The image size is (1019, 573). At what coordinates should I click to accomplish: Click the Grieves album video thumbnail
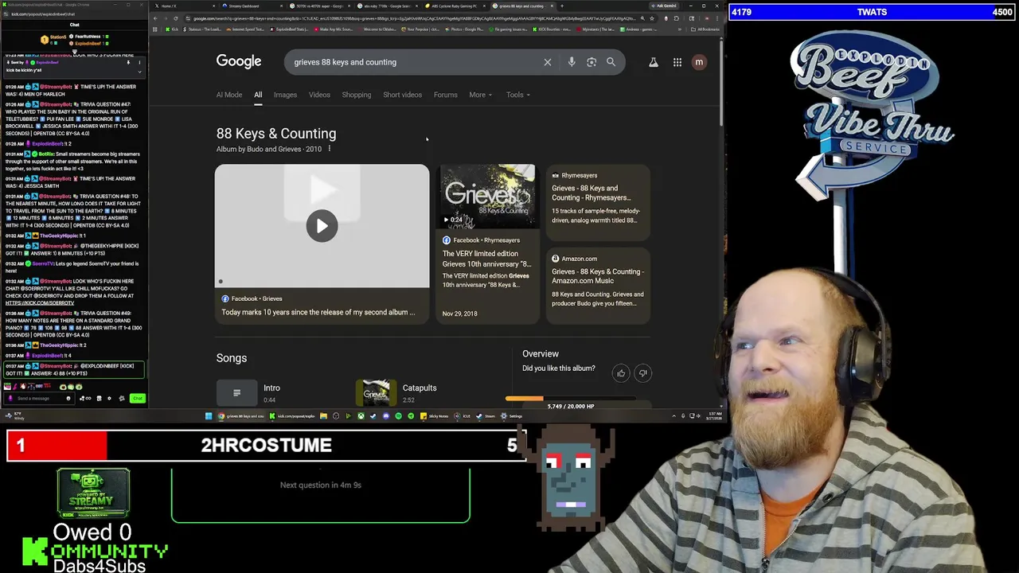pyautogui.click(x=487, y=197)
